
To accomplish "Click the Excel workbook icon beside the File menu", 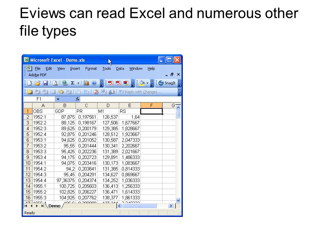I will [x=29, y=68].
